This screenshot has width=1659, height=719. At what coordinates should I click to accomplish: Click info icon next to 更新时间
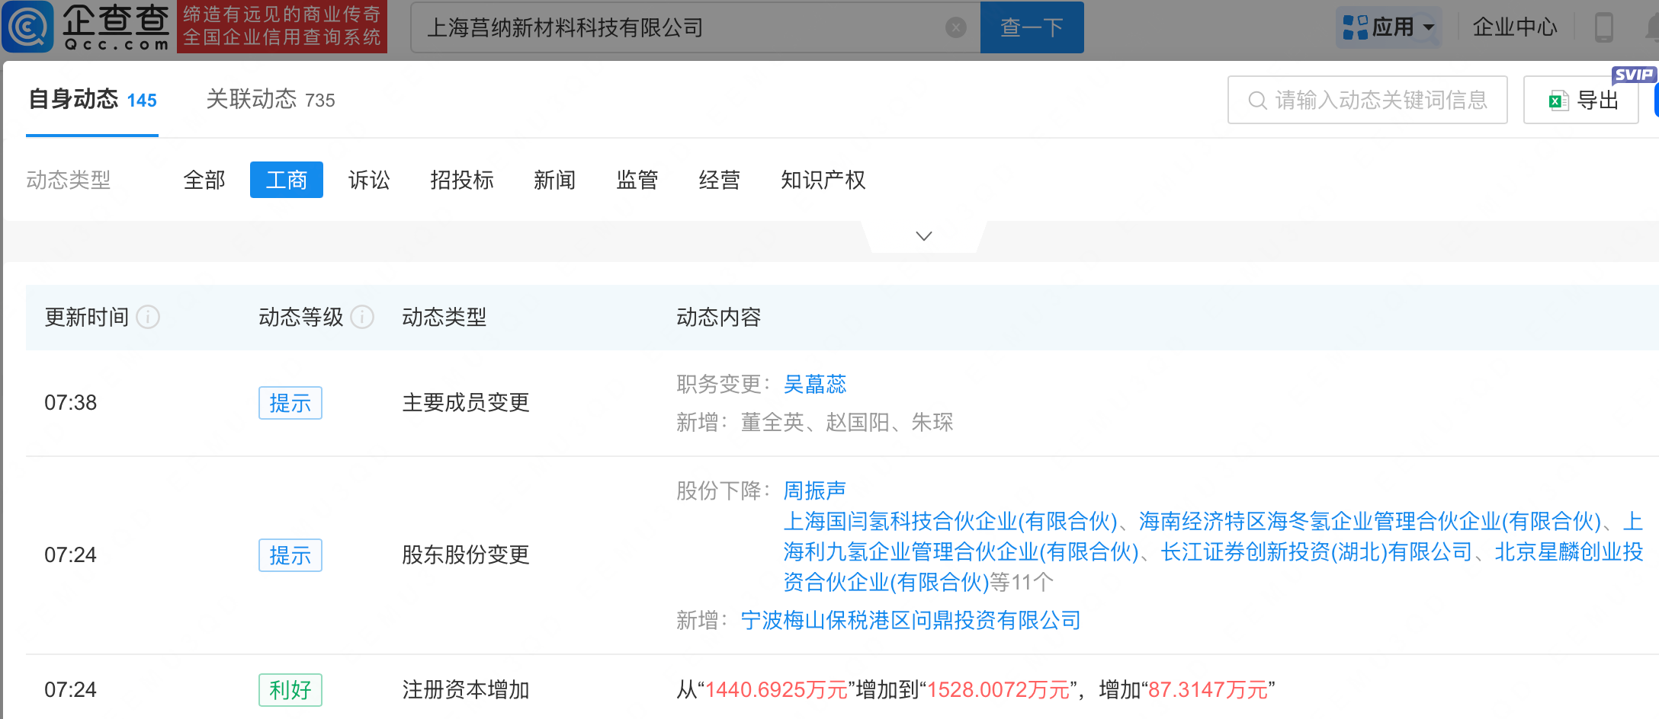tap(148, 317)
